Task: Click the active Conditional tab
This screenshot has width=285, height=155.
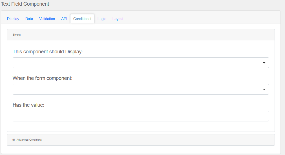Action: pyautogui.click(x=82, y=19)
